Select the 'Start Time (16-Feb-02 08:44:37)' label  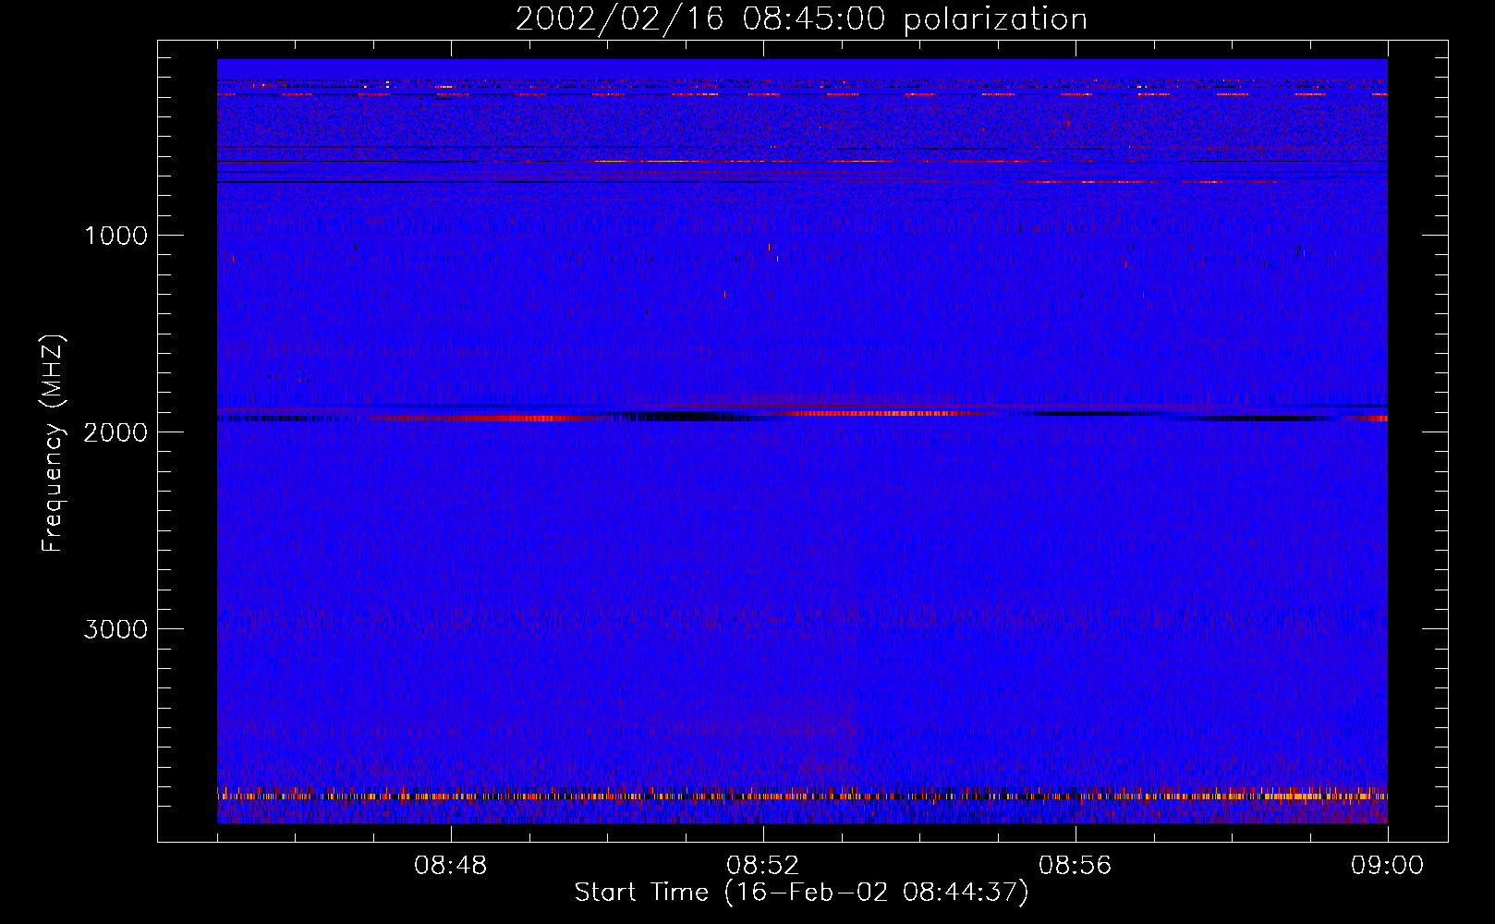801,893
